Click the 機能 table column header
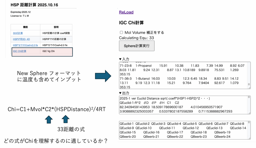The height and width of the screenshot is (148, 256). point(25,27)
